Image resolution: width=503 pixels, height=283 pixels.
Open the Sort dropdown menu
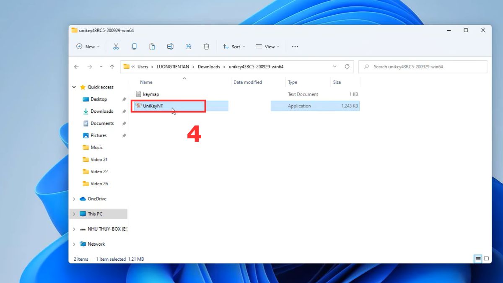click(x=234, y=47)
